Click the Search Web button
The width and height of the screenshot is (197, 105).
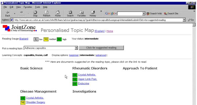pyautogui.click(x=154, y=14)
